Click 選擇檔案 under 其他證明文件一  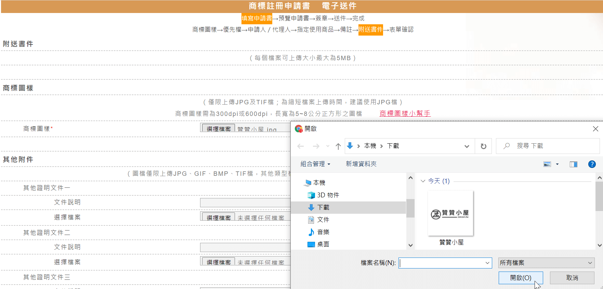pos(219,218)
